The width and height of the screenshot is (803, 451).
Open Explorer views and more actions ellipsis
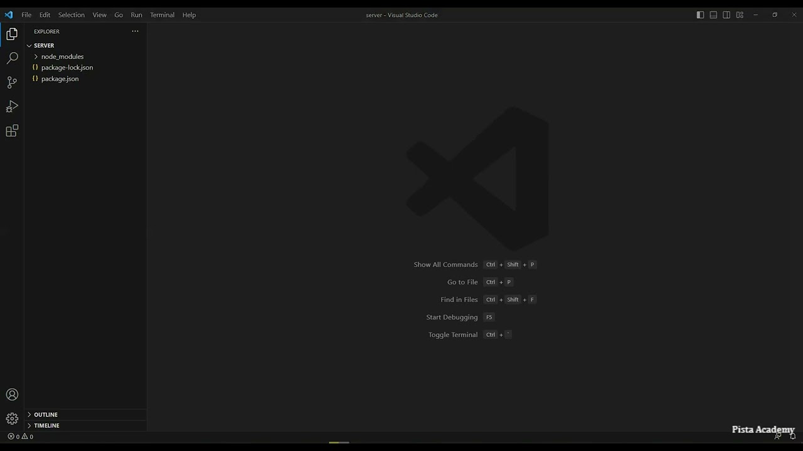click(x=135, y=31)
